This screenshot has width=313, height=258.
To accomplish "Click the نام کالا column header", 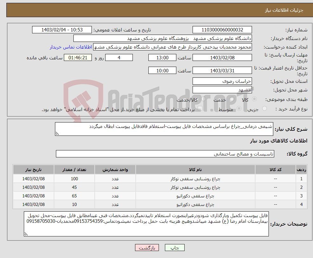I will (x=195, y=169).
